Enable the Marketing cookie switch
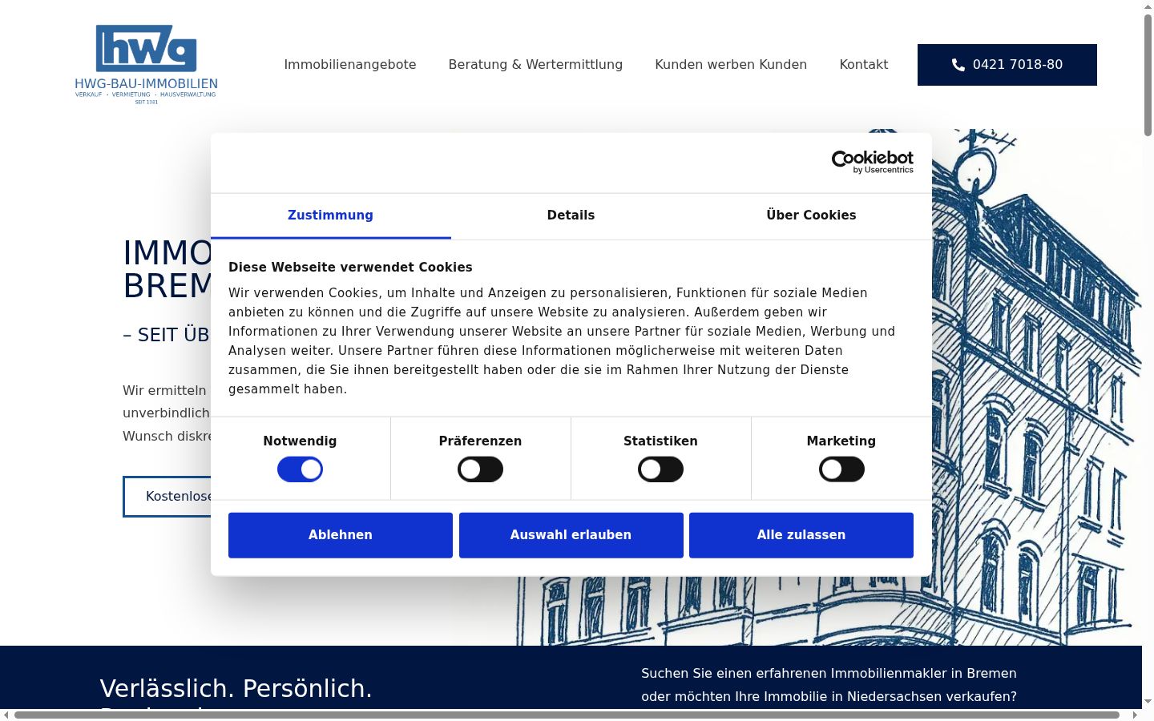The image size is (1154, 721). tap(841, 469)
